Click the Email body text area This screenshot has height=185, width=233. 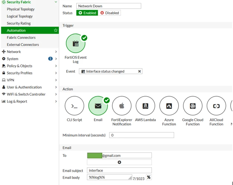[110, 177]
